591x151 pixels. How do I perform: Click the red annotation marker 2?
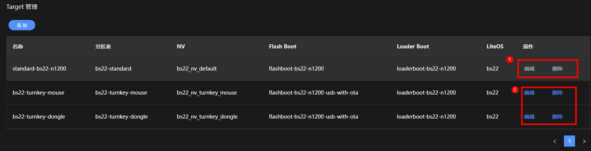coord(515,90)
